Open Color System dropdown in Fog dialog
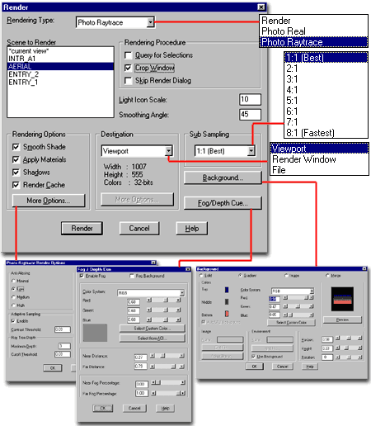The height and width of the screenshot is (426, 371). [x=181, y=293]
